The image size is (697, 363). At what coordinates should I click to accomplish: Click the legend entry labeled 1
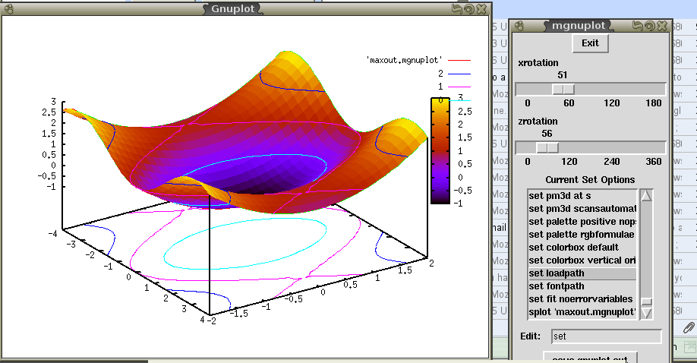coord(454,87)
